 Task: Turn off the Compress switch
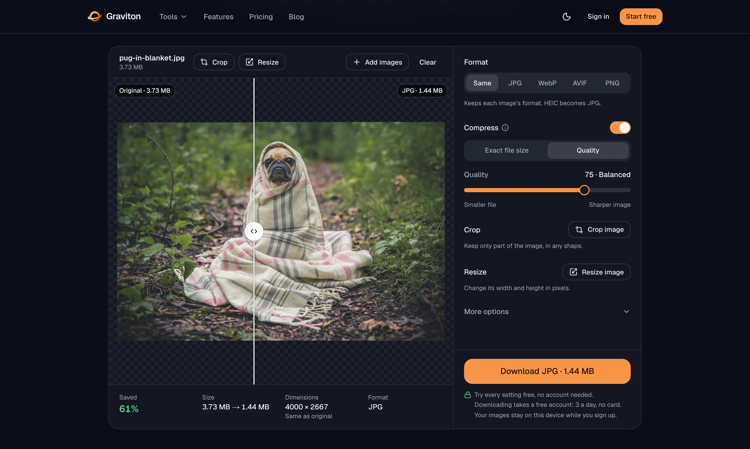[620, 128]
